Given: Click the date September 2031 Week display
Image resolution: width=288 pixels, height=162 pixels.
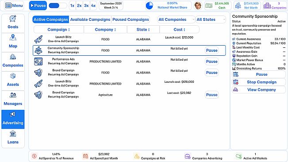Looking at the screenshot, I should click(111, 6).
